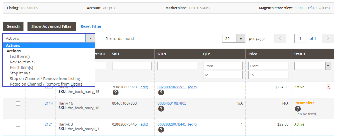Tick checkbox for Harryk 3 row
Screen dimensions: 337x136
[18, 124]
